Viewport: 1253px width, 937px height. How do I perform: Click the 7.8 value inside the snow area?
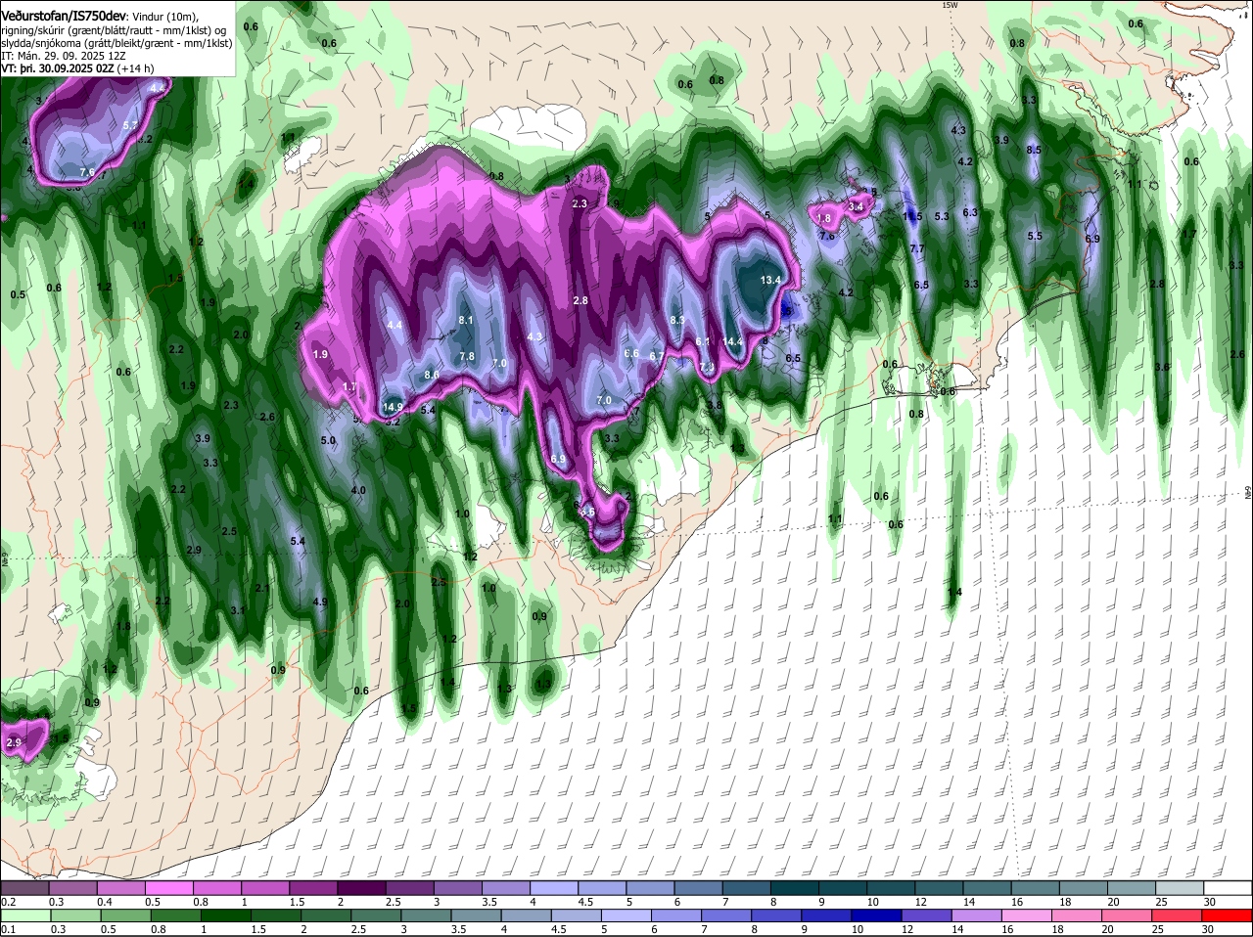pyautogui.click(x=467, y=356)
